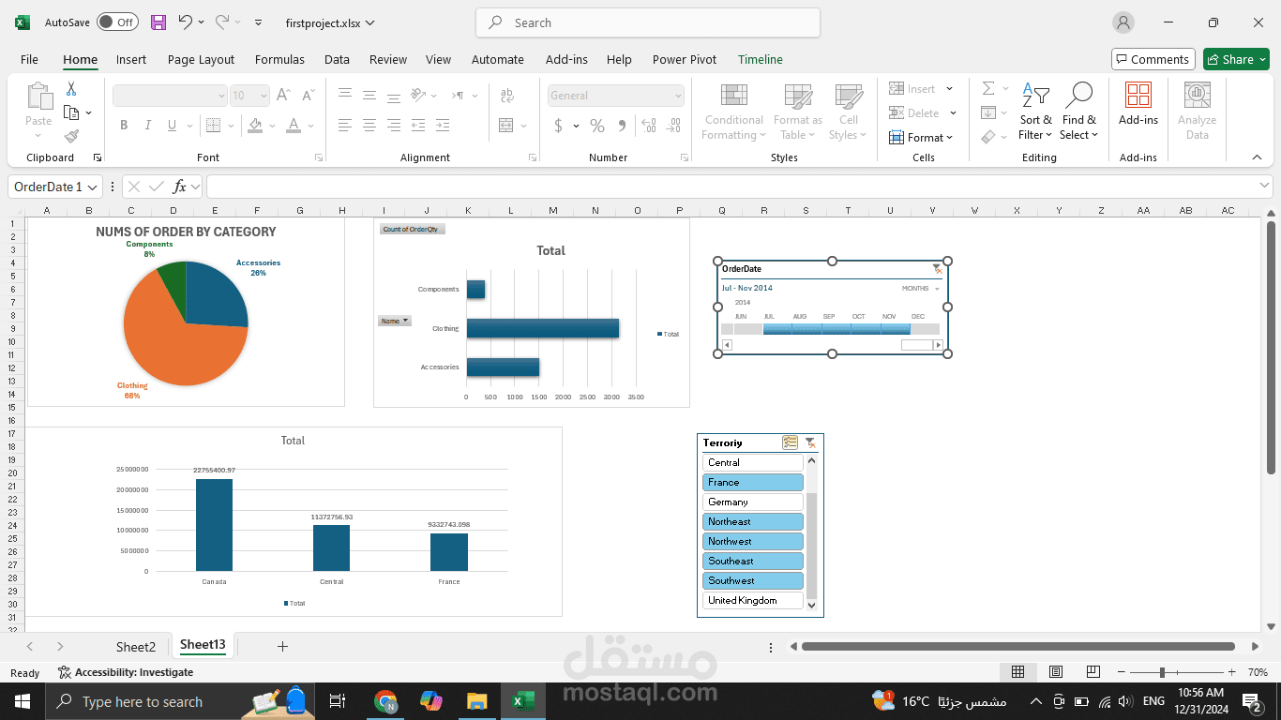
Task: Open Find & Select magnifier tool
Action: (1078, 111)
